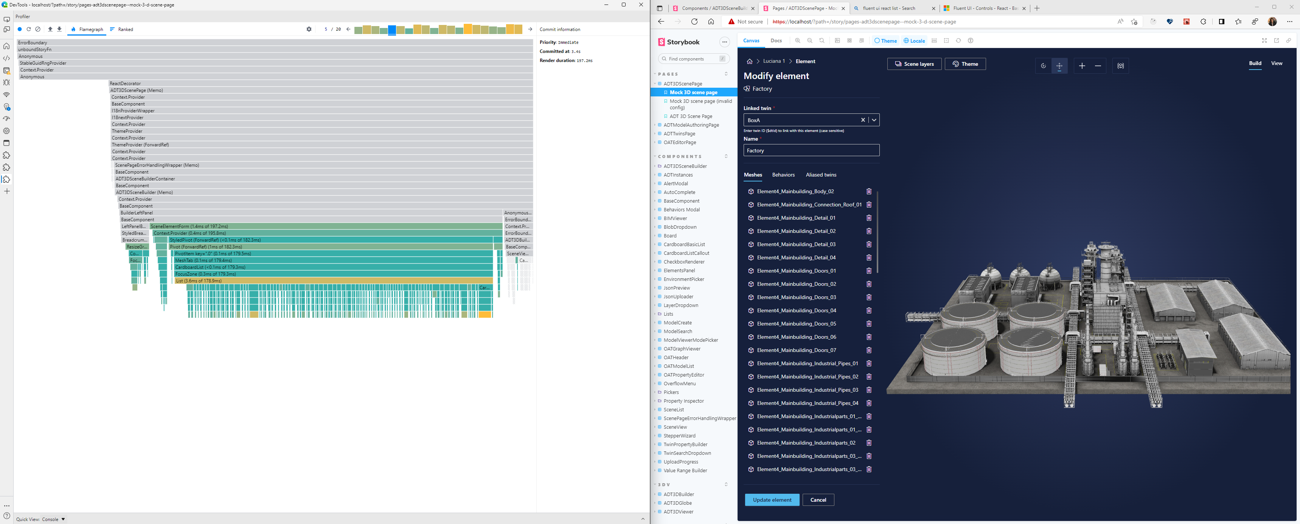Start a new profiling session with the record button
Viewport: 1300px width, 524px height.
coord(20,29)
